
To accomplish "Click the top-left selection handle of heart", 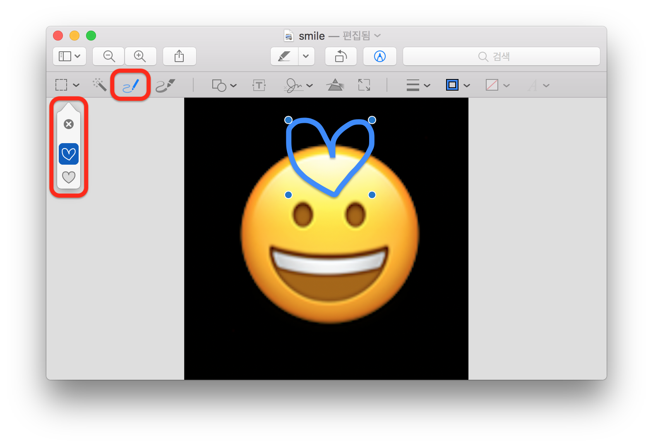I will pos(288,120).
